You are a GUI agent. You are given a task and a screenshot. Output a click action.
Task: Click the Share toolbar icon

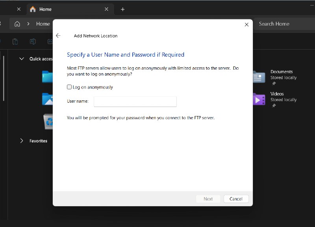pyautogui.click(x=50, y=42)
